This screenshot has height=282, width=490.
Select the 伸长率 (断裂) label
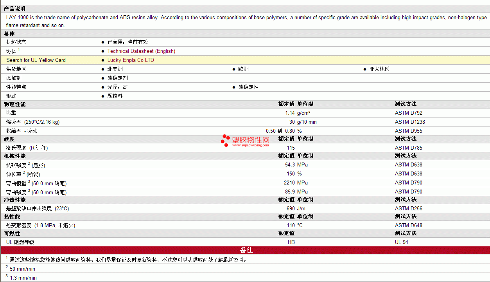coord(23,174)
